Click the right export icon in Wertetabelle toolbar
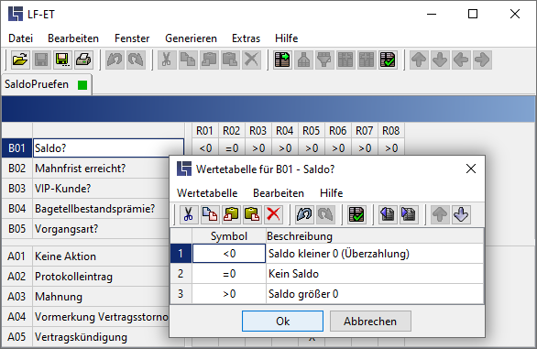Screen dimensions: 537x349 pos(409,214)
